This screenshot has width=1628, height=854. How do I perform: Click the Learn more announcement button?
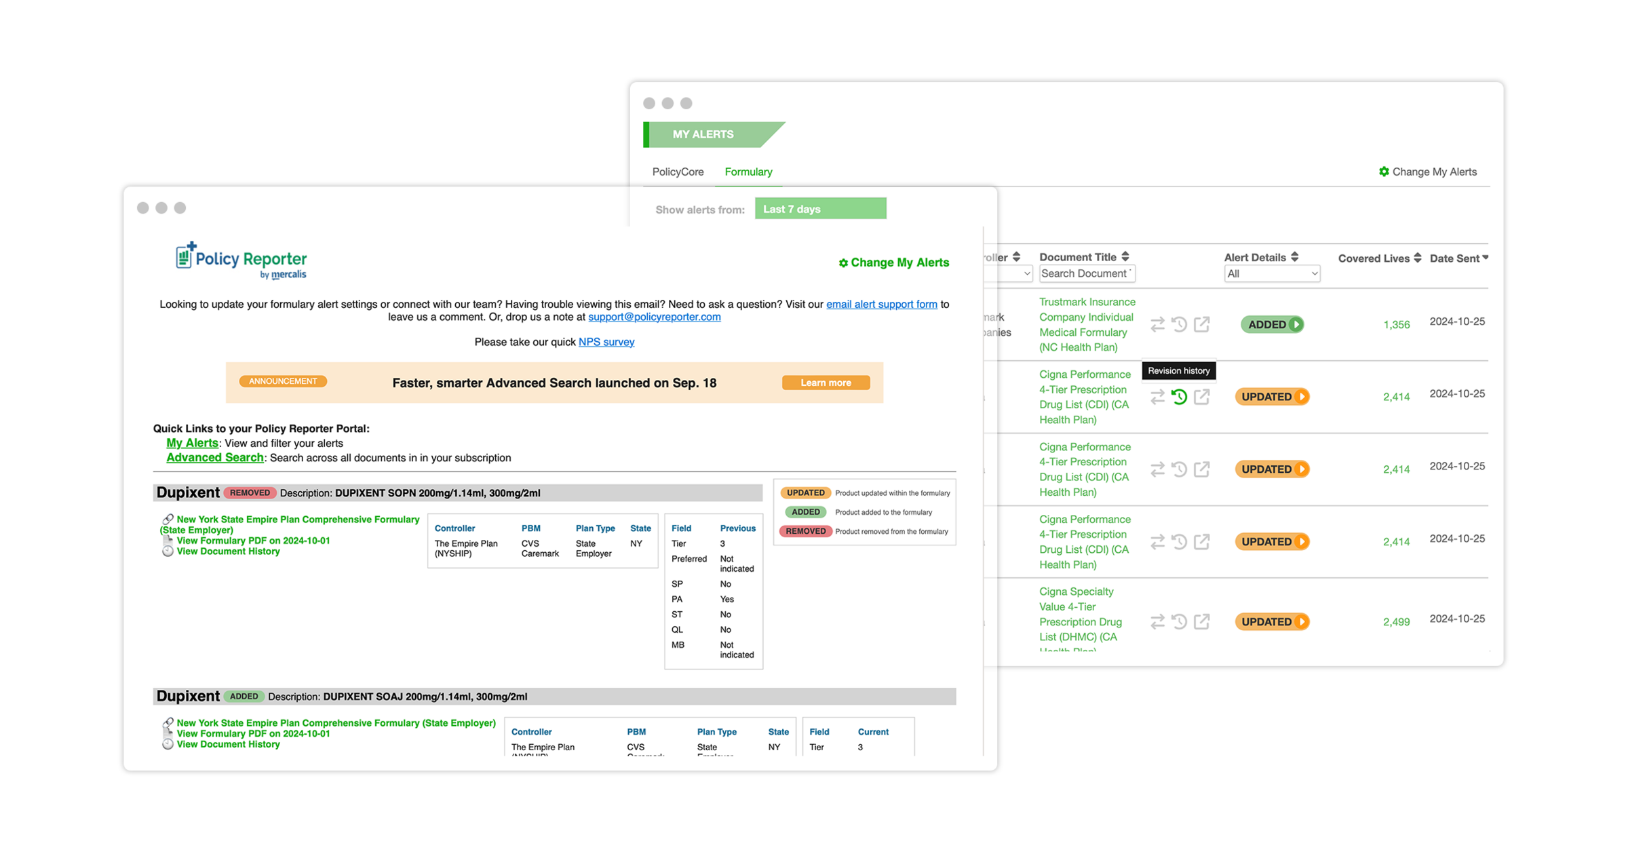coord(825,383)
